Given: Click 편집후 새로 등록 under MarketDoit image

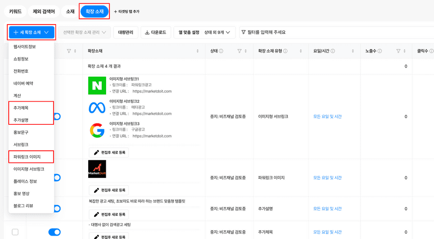Looking at the screenshot, I should point(109,190).
